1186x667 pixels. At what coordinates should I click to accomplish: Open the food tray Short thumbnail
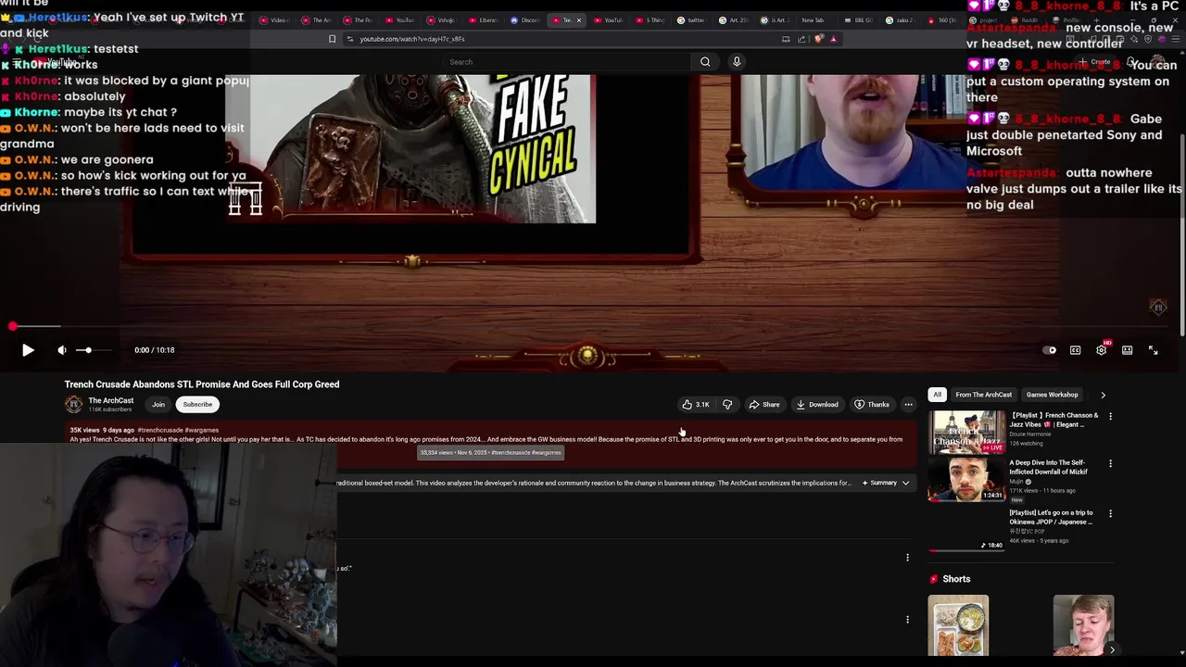[958, 625]
